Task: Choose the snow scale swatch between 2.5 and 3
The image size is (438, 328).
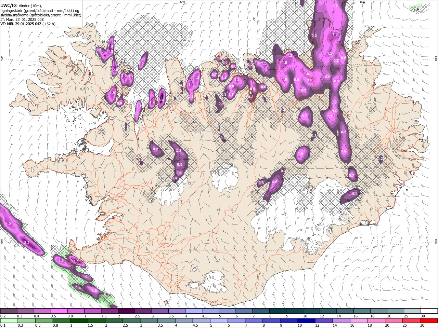Action: [x=143, y=311]
